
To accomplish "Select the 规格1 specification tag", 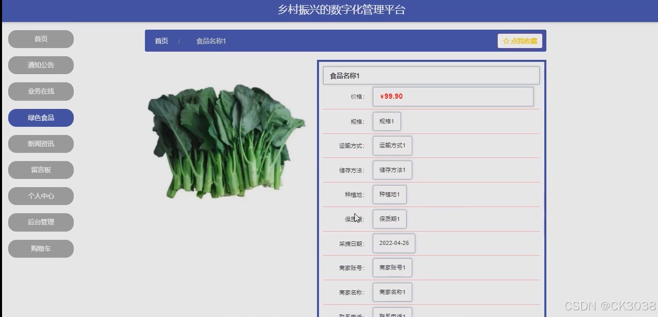I will point(387,121).
